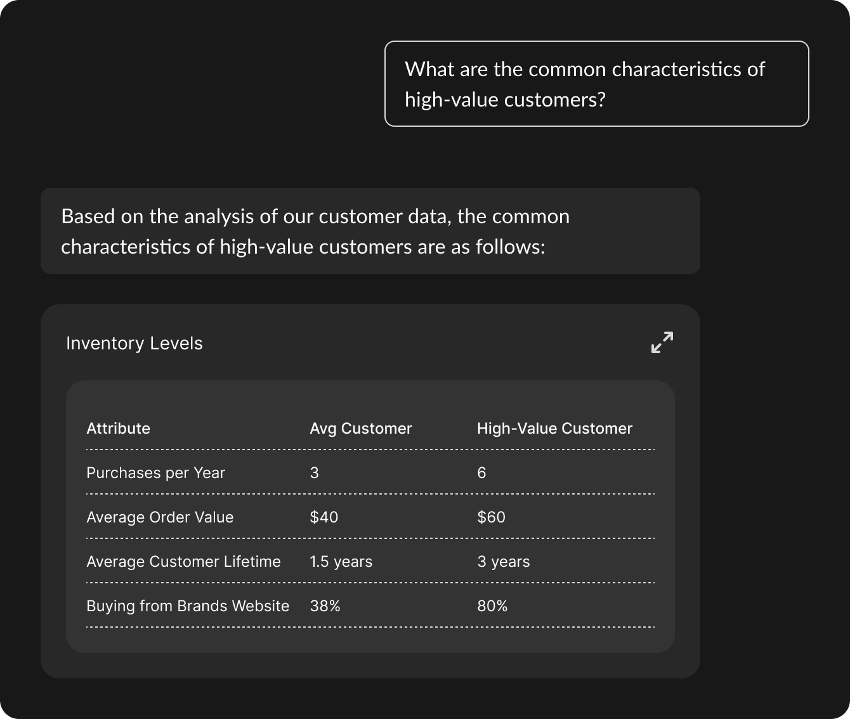
Task: Select the Attribute column header
Action: [x=118, y=428]
